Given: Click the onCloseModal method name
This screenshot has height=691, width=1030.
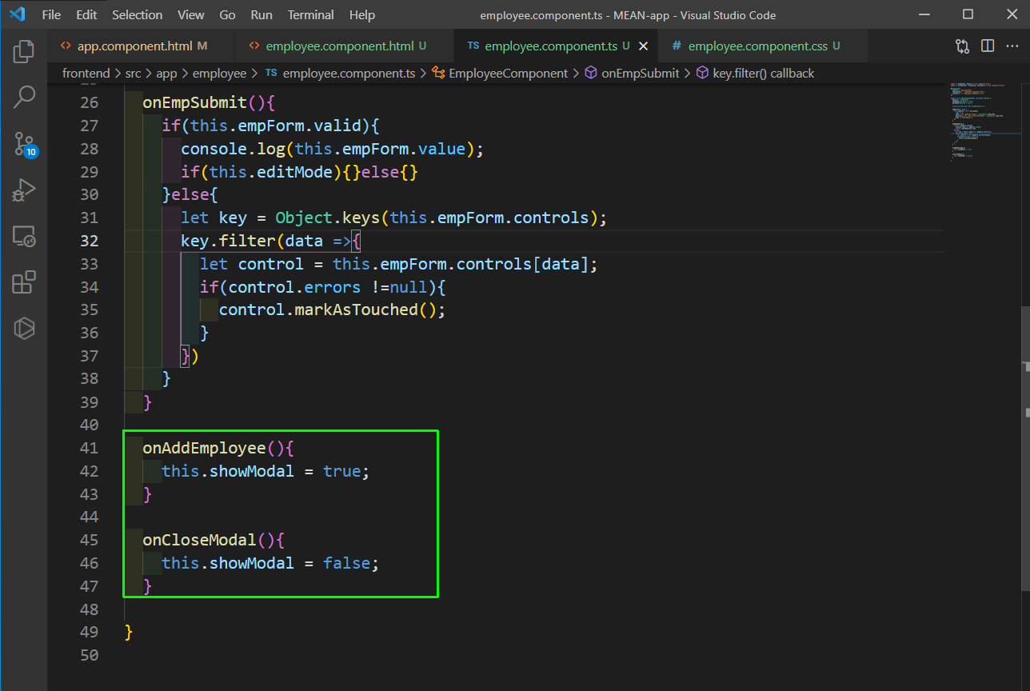Looking at the screenshot, I should (x=199, y=540).
